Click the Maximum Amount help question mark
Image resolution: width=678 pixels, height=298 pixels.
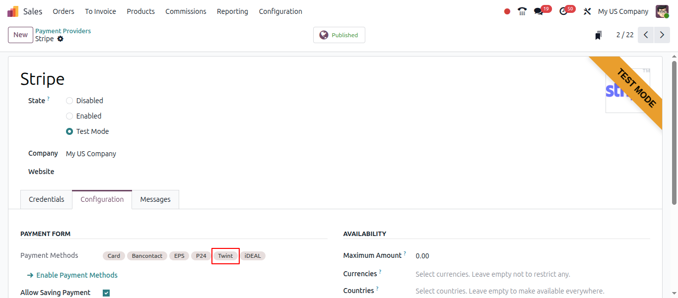point(405,253)
